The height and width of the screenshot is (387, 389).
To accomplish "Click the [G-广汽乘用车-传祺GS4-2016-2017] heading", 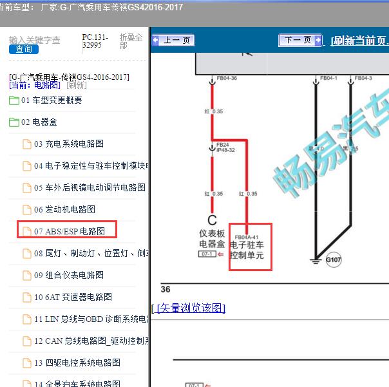I will [69, 77].
